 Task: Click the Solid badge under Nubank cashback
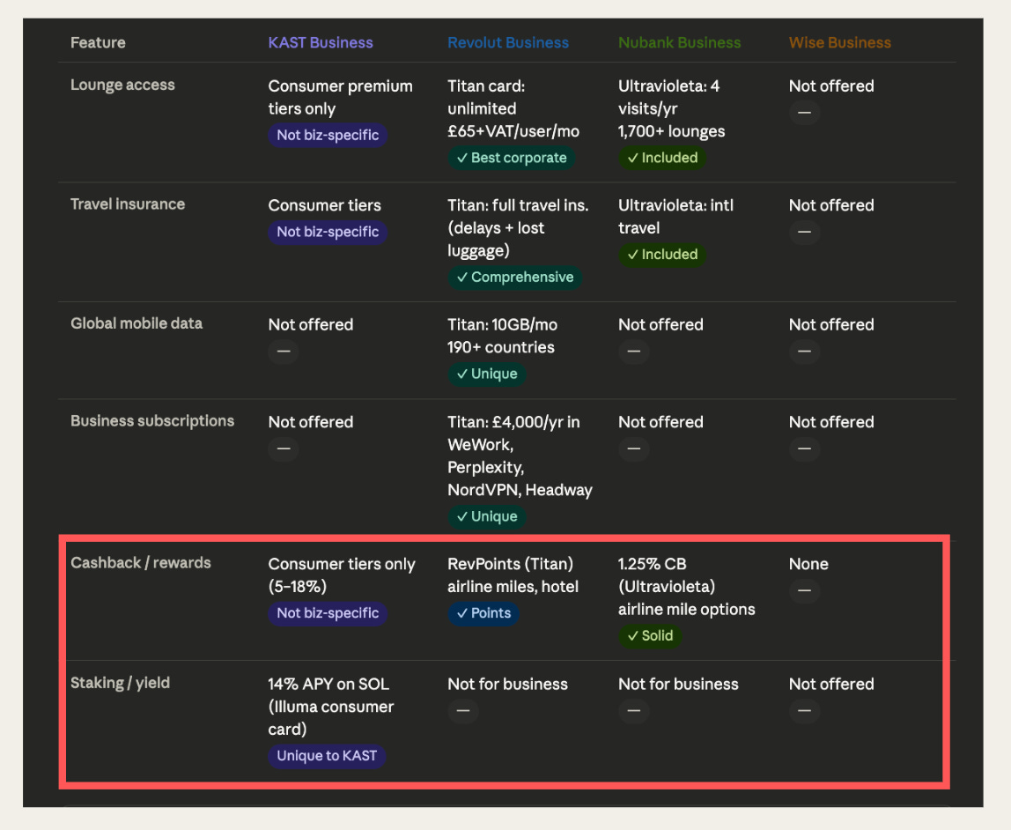pos(650,636)
